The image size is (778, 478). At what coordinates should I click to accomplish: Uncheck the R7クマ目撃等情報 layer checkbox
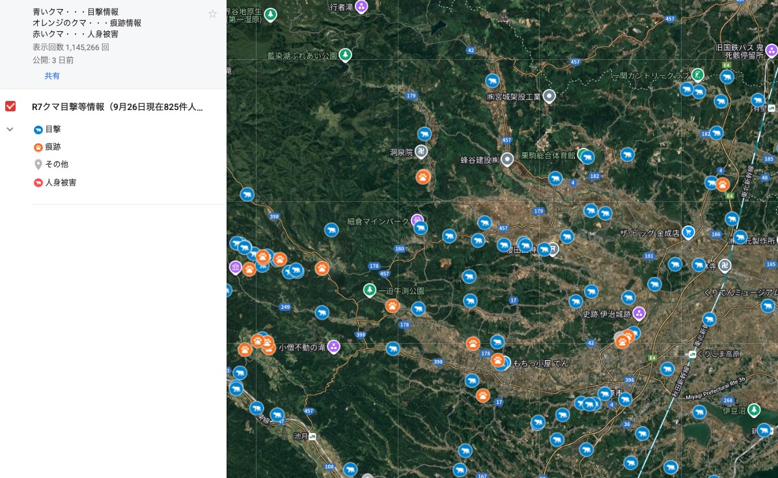10,106
